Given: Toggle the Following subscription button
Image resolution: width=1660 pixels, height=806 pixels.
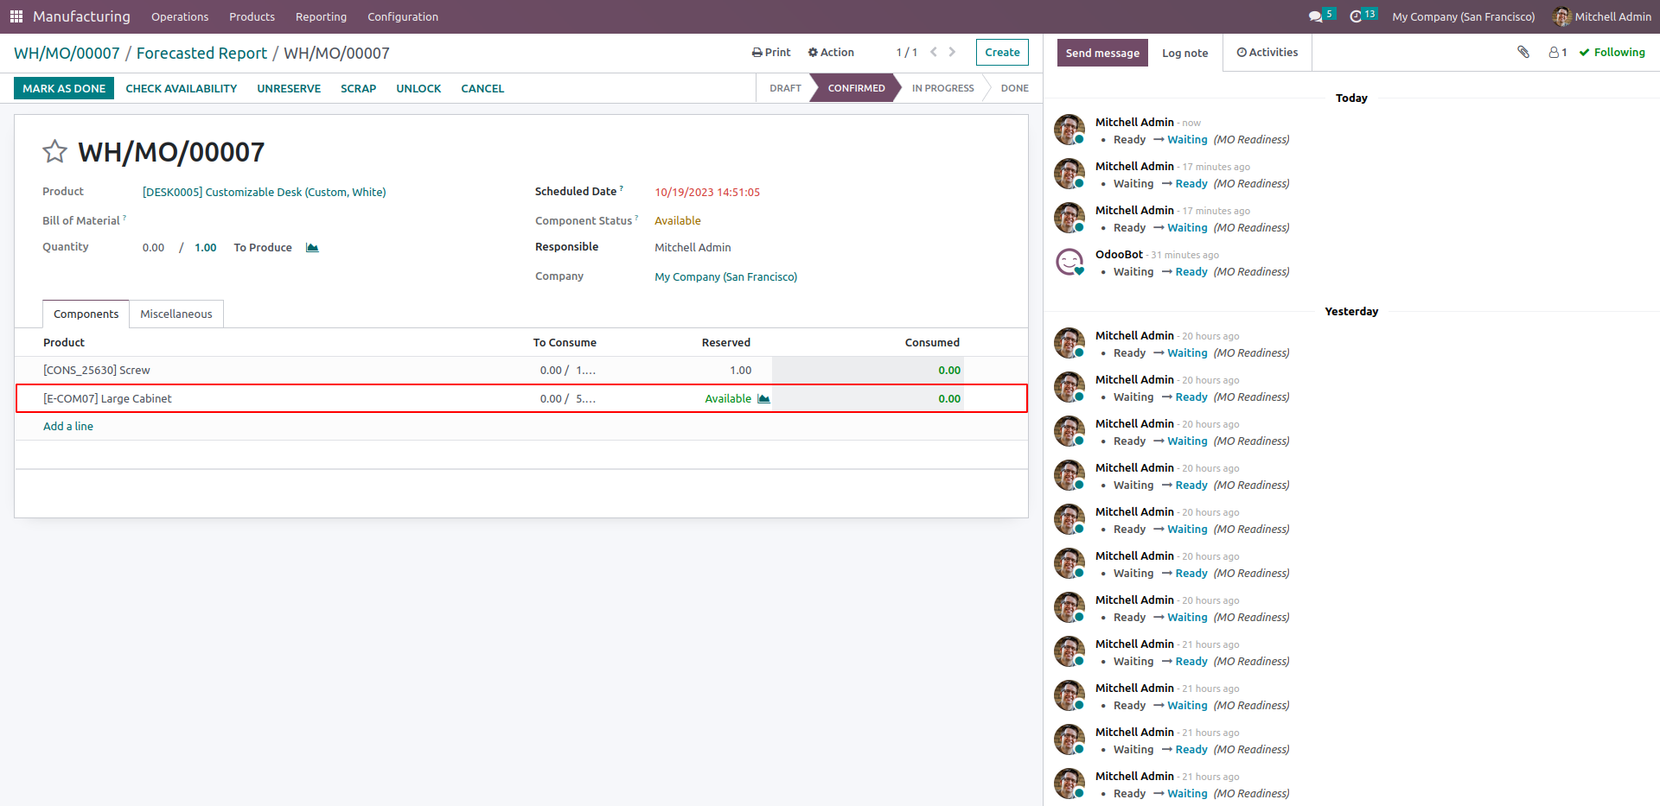Looking at the screenshot, I should point(1612,53).
